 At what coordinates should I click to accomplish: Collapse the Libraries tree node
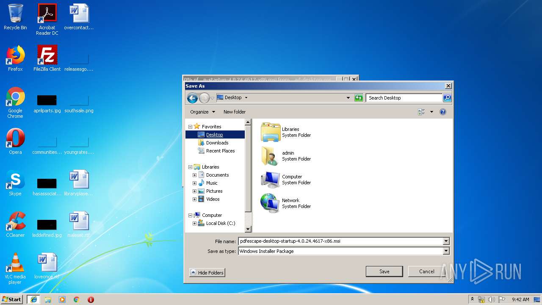tap(190, 167)
